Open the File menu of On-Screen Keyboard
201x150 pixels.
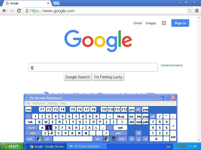tap(28, 103)
